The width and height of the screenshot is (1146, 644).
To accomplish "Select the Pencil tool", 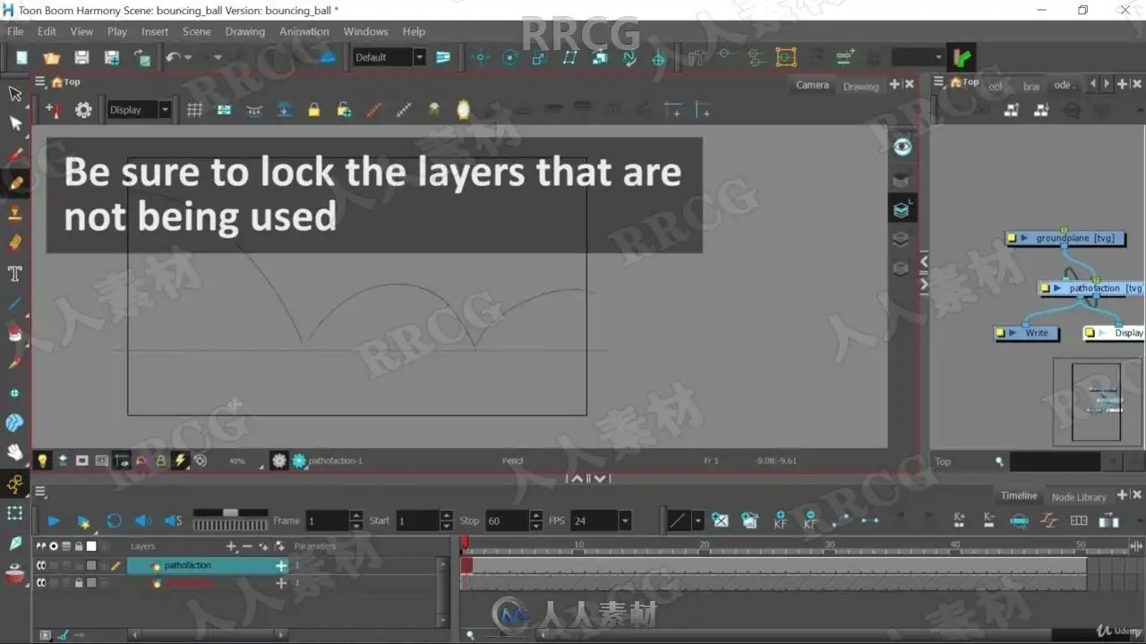I will 15,182.
